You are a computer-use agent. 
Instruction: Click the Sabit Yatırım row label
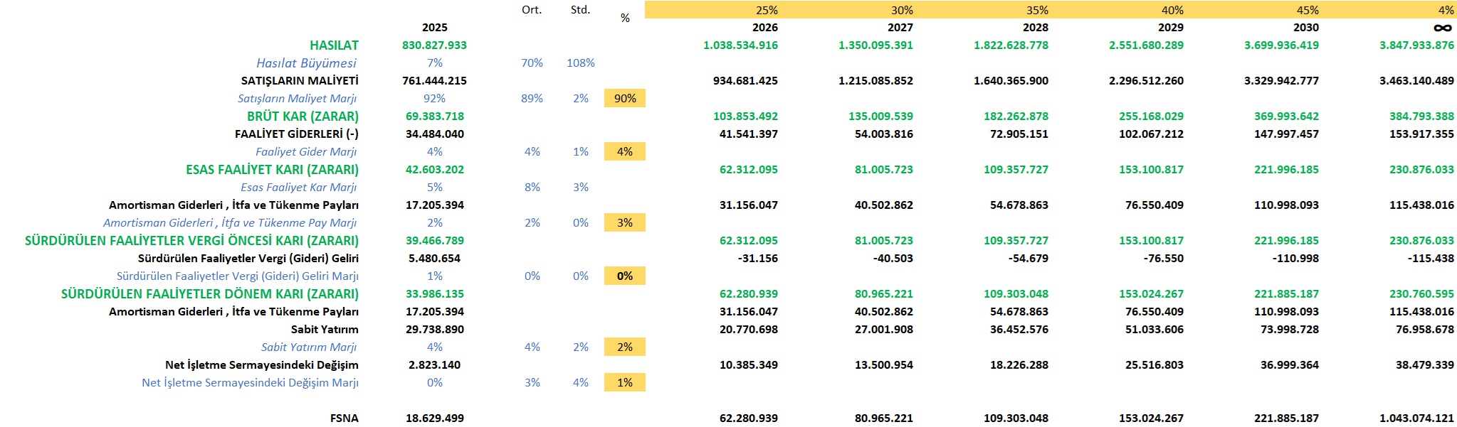click(325, 330)
